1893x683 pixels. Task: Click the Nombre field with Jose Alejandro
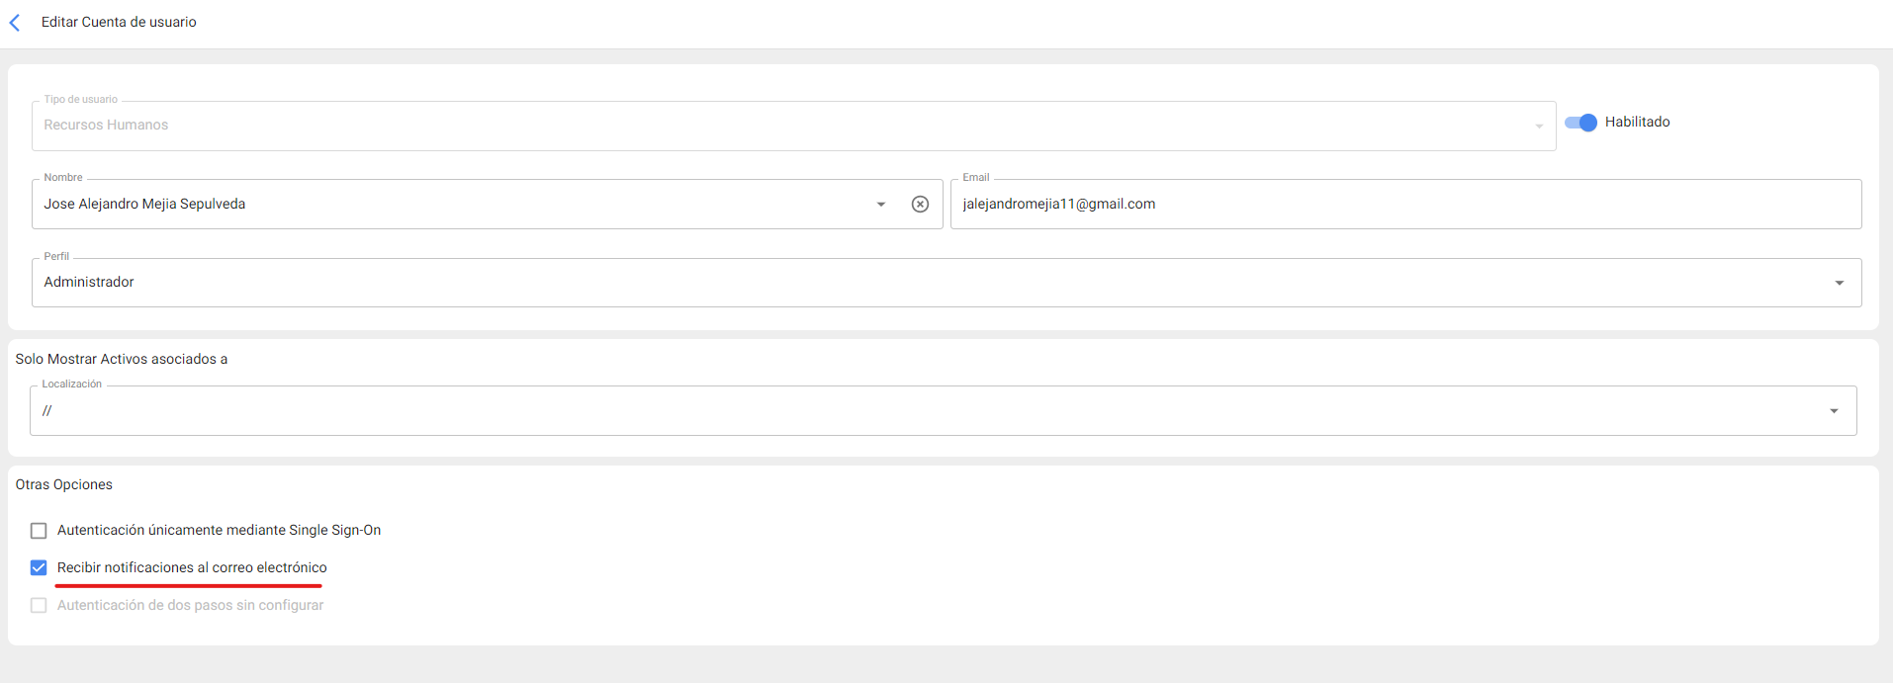(445, 205)
